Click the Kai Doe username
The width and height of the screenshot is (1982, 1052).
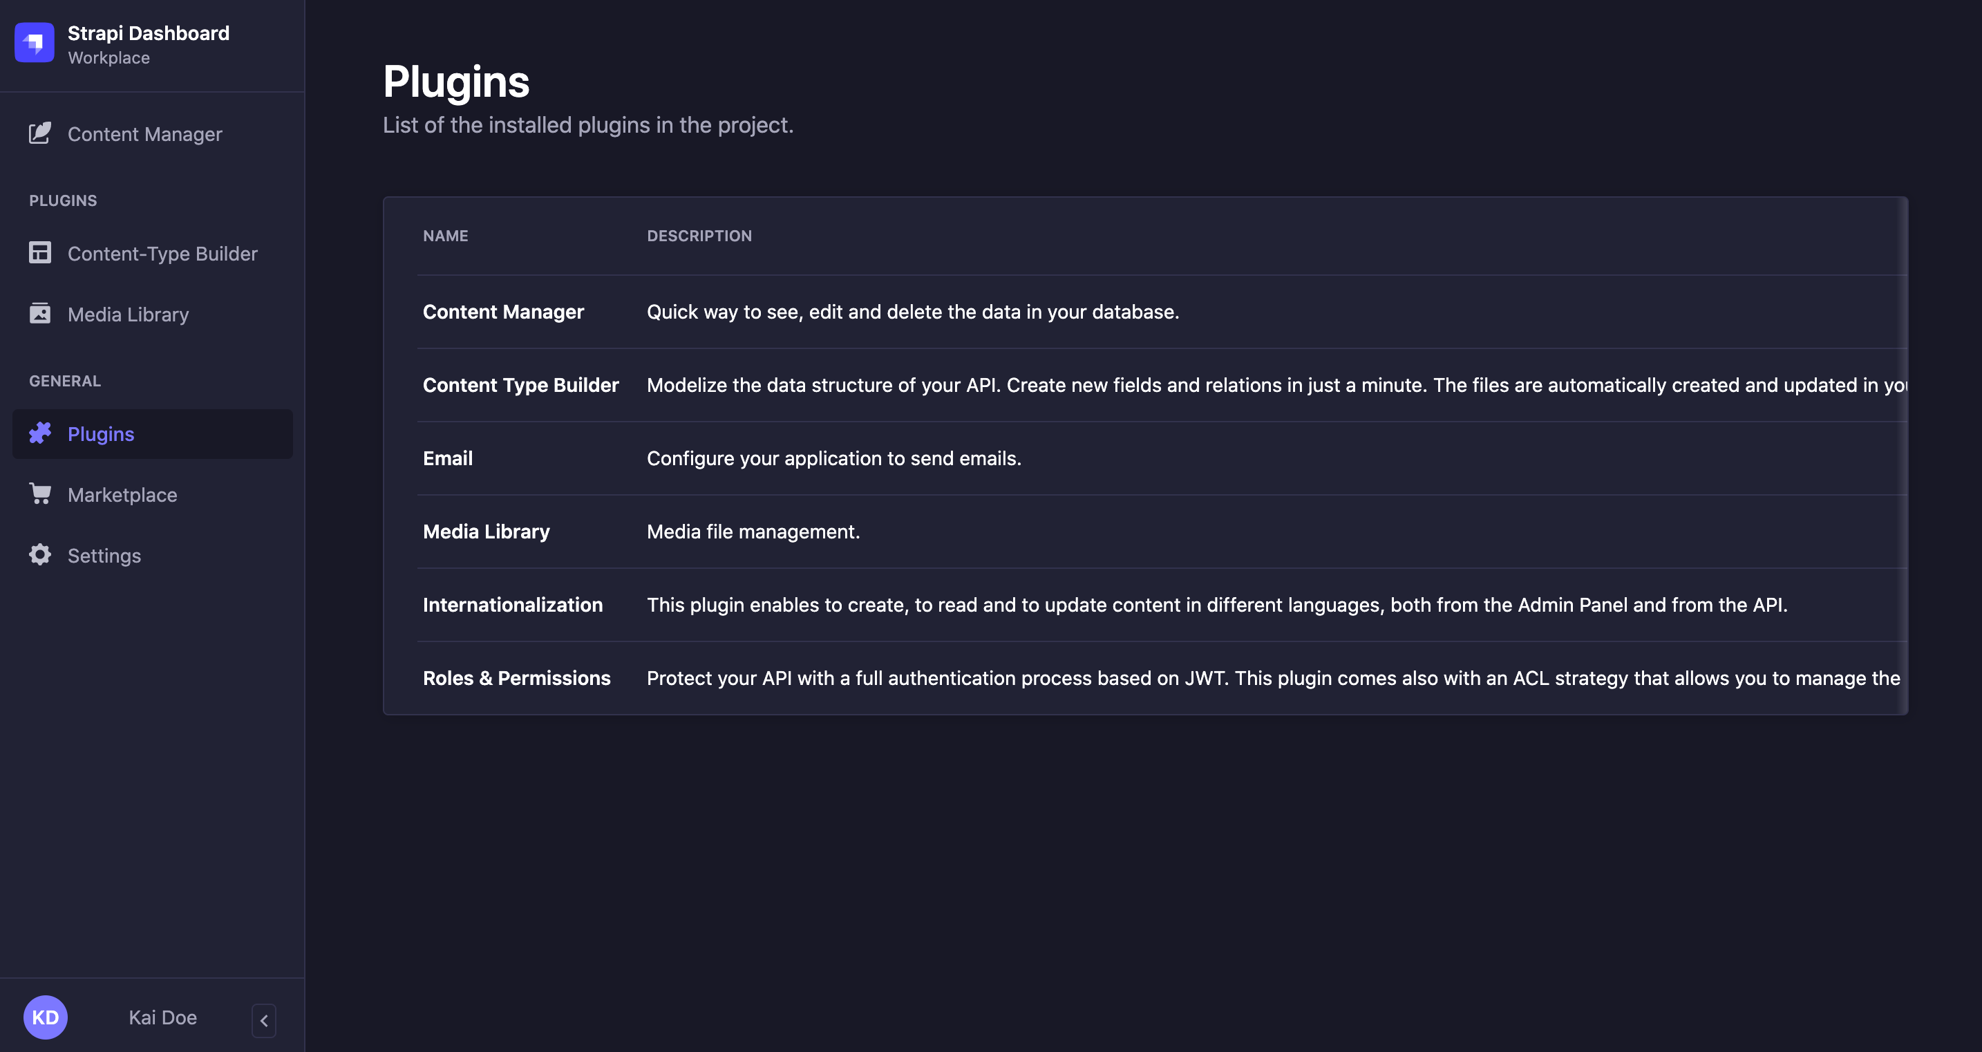[x=162, y=1017]
